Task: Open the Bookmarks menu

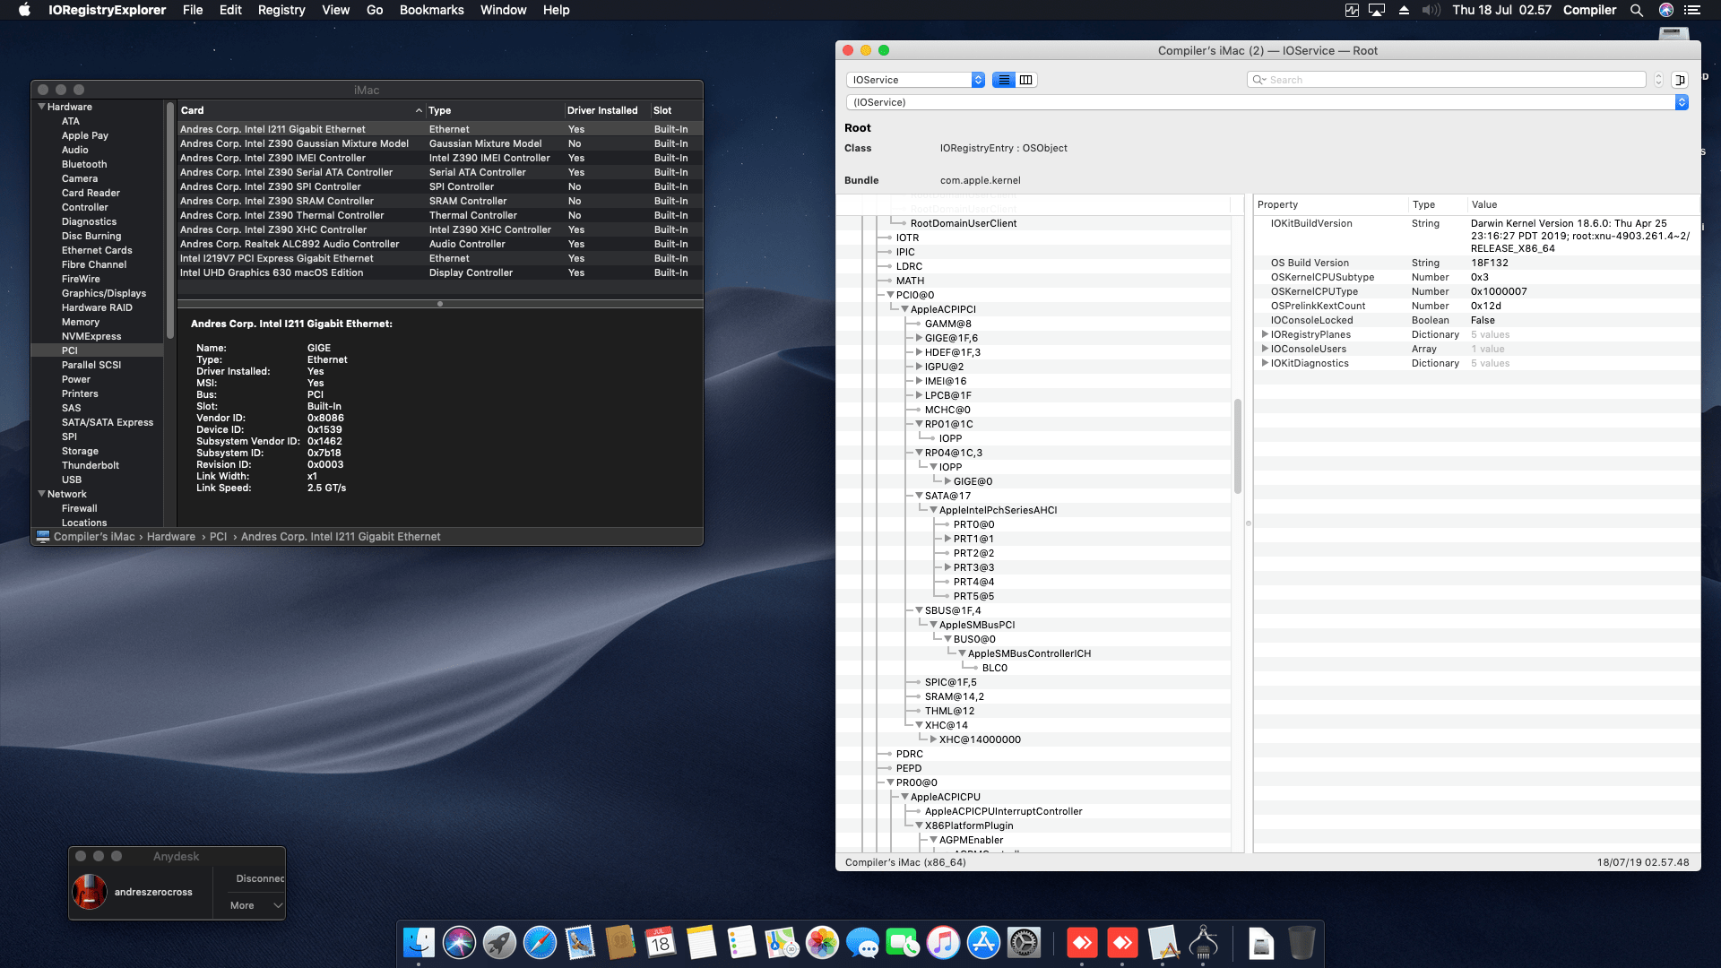Action: [431, 10]
